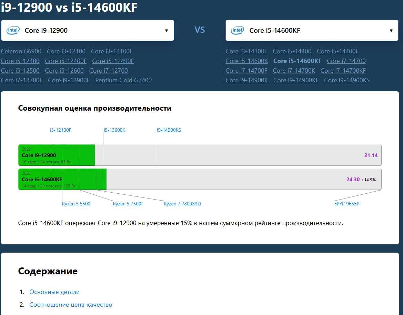Viewport: 403px width, 315px height.
Task: Open Core i7-14700 link
Action: pyautogui.click(x=346, y=61)
